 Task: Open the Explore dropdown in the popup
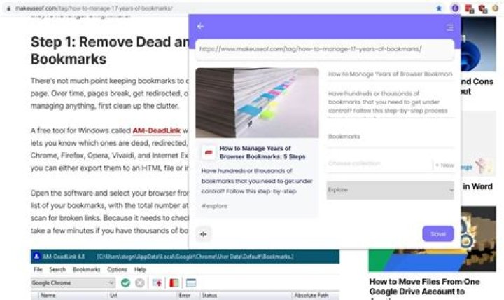point(390,190)
